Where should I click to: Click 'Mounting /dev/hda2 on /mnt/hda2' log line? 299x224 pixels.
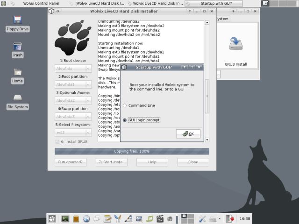click(x=129, y=35)
